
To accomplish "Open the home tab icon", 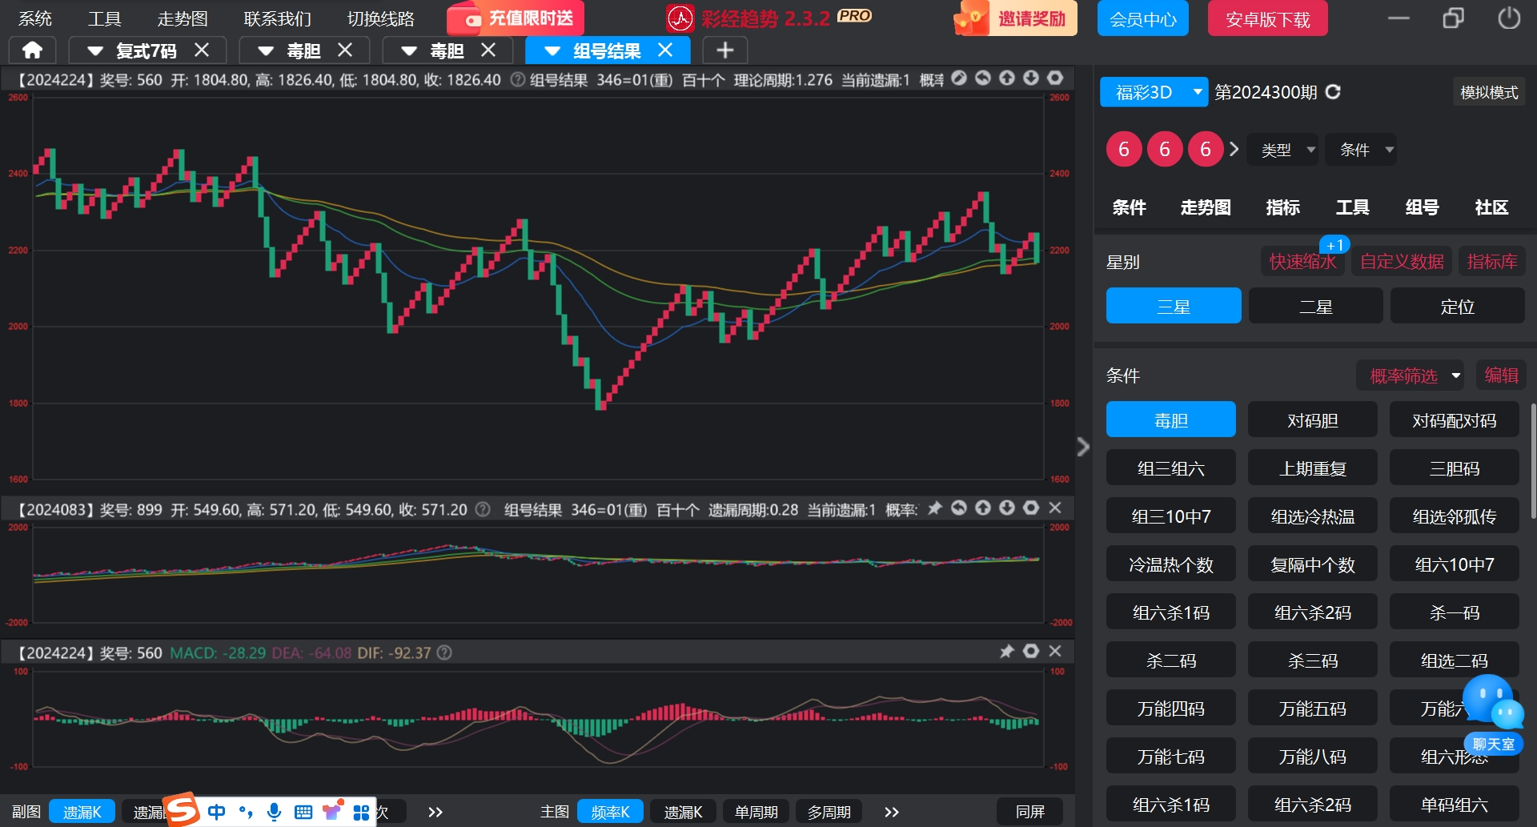I will point(32,50).
